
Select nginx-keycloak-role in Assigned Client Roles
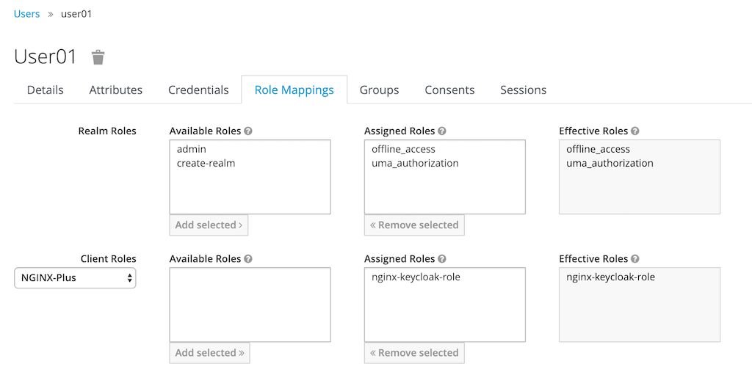point(416,277)
